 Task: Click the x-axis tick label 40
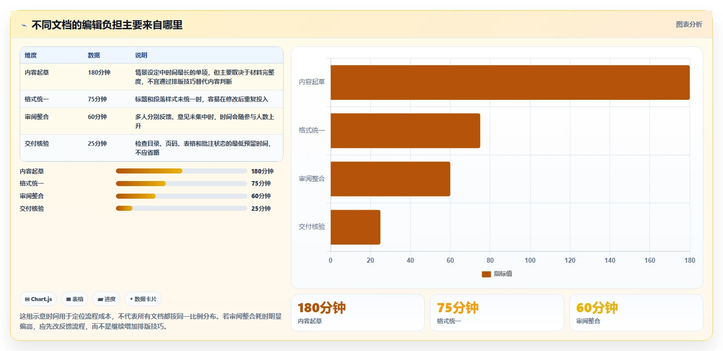point(410,261)
